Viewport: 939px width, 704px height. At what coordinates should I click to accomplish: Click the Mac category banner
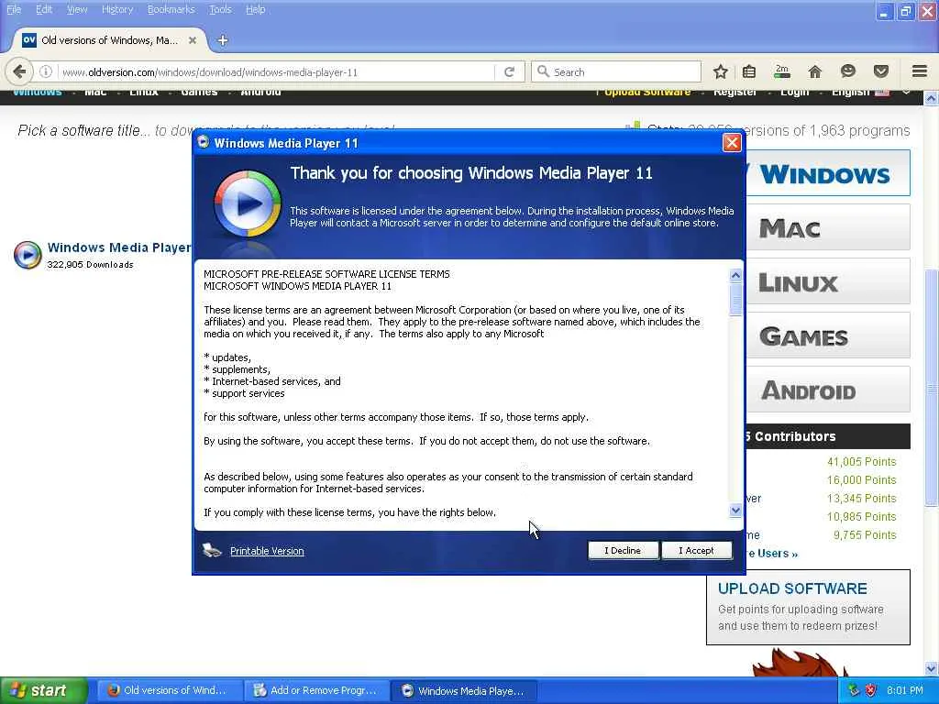point(828,227)
